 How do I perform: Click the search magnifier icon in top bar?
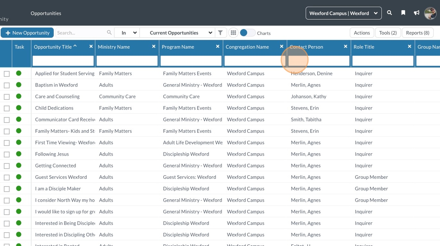coord(389,13)
